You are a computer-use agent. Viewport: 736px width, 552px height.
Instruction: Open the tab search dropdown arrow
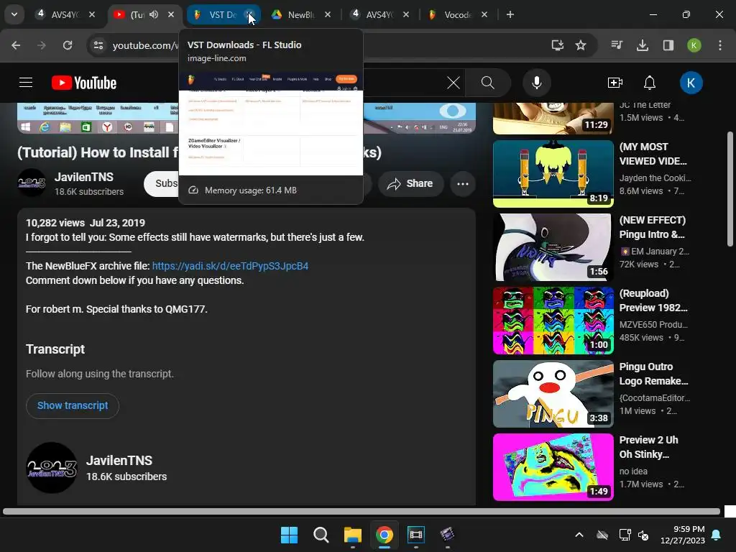pyautogui.click(x=14, y=14)
